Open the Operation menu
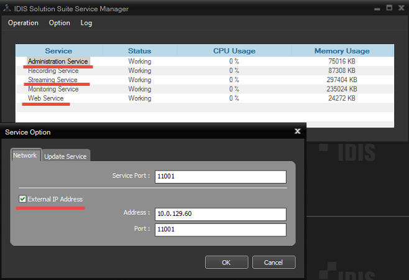 coord(23,23)
